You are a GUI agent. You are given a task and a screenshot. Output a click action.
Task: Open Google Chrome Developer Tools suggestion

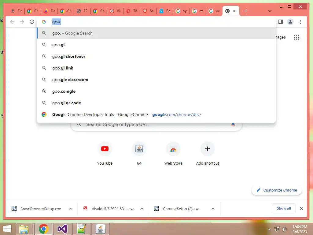pos(156,114)
